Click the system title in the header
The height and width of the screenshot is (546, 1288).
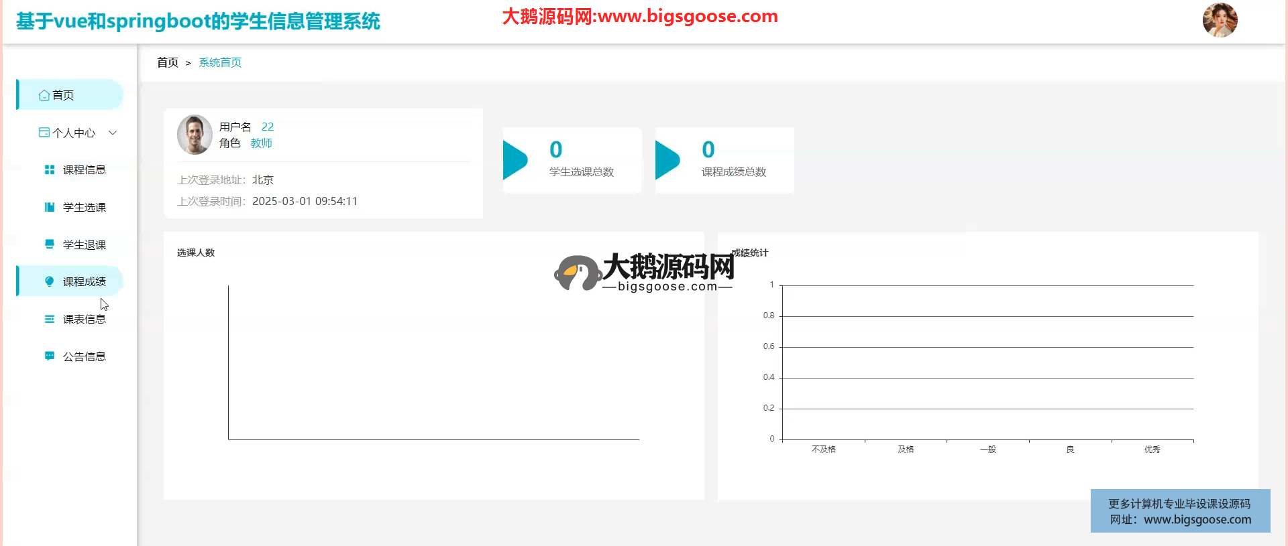click(x=198, y=21)
